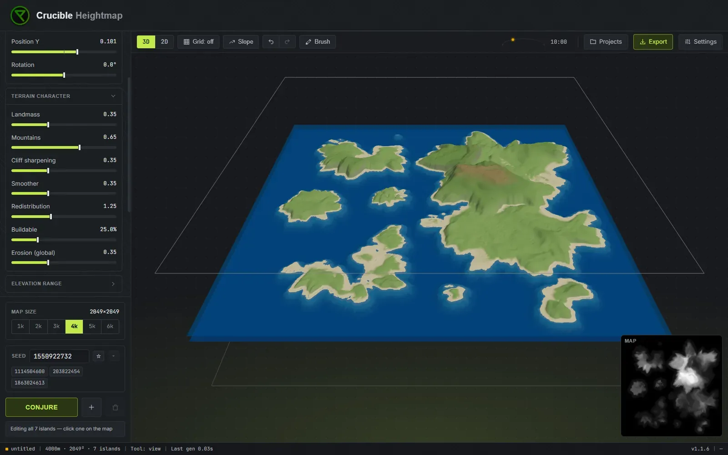Click 'Last gen 0.03s' status entry
728x455 pixels.
[192, 449]
